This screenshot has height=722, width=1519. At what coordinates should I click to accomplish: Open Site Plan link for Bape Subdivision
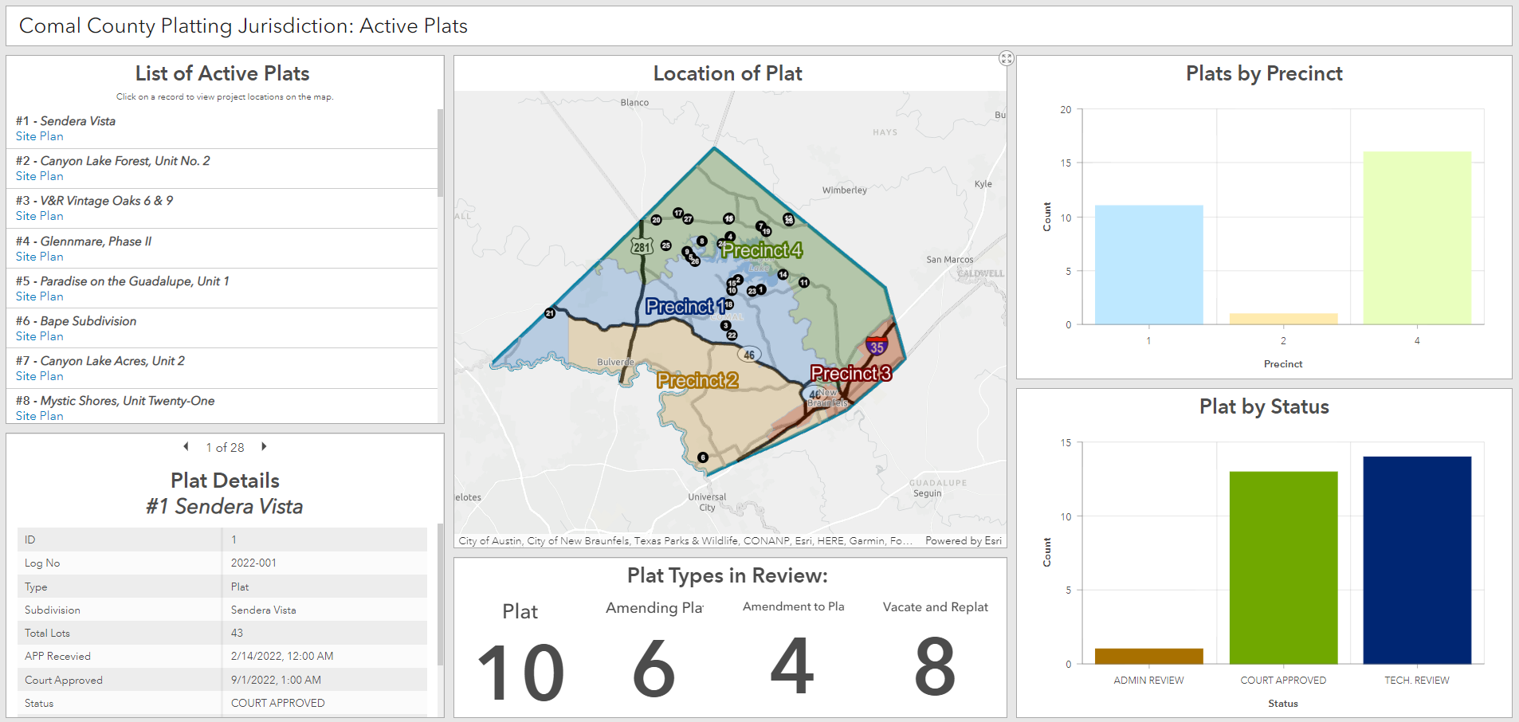pyautogui.click(x=39, y=336)
